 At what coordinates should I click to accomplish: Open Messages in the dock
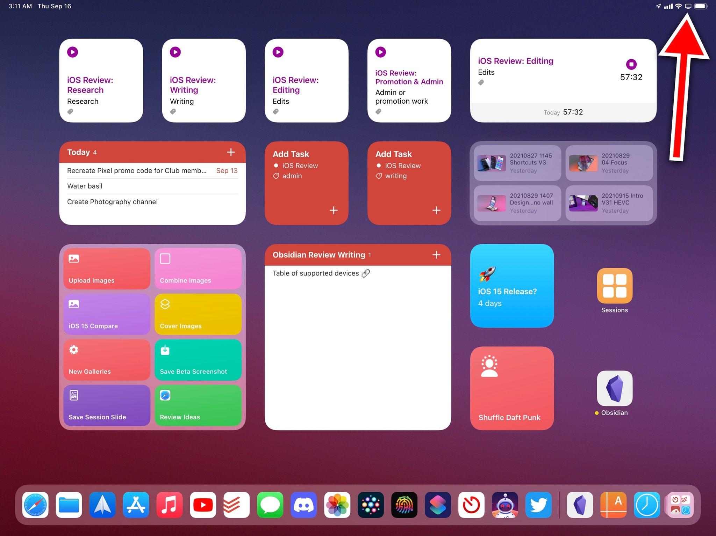point(270,505)
